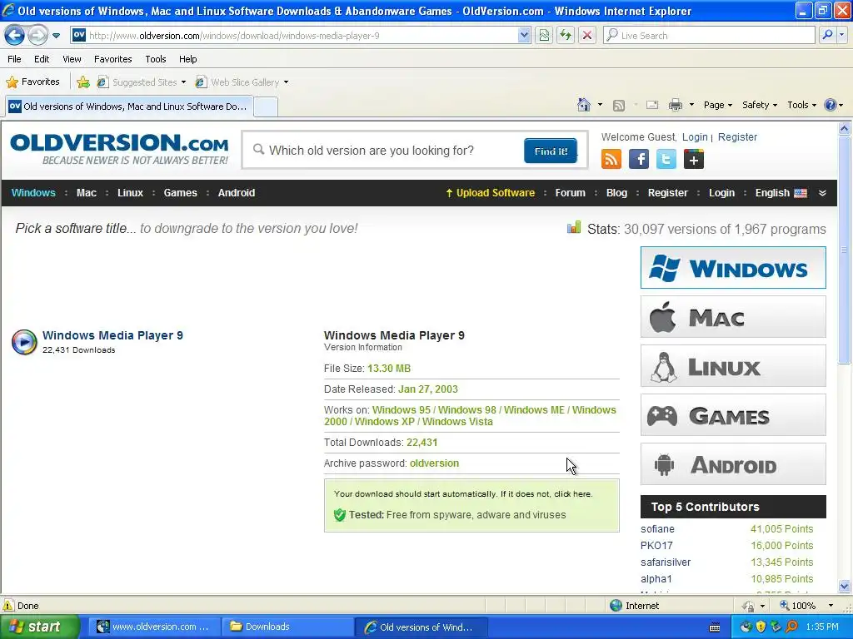853x639 pixels.
Task: Click the Windows category banner
Action: [733, 267]
